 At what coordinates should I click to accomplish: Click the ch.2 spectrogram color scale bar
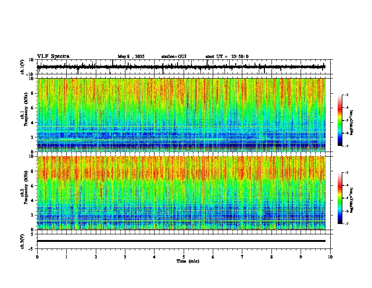point(340,198)
